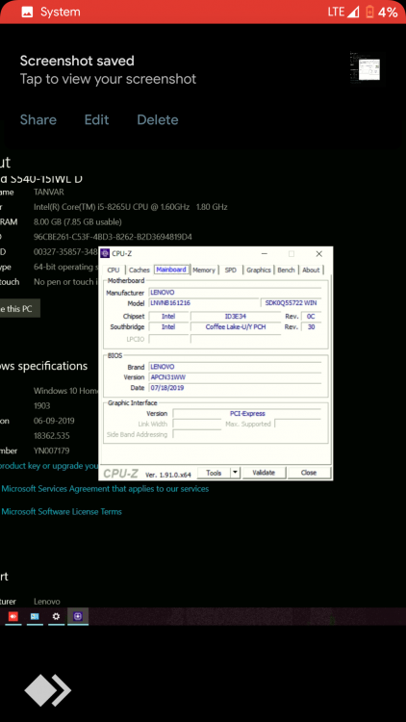The image size is (406, 722).
Task: Tap Share on the screenshot notification
Action: (38, 119)
